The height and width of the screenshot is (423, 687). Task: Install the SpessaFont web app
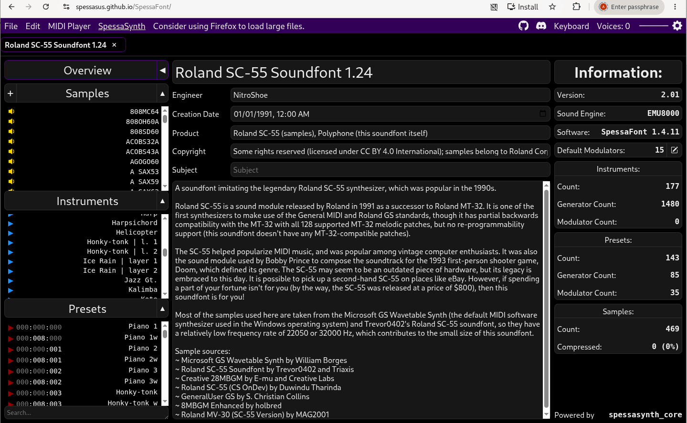pos(523,7)
